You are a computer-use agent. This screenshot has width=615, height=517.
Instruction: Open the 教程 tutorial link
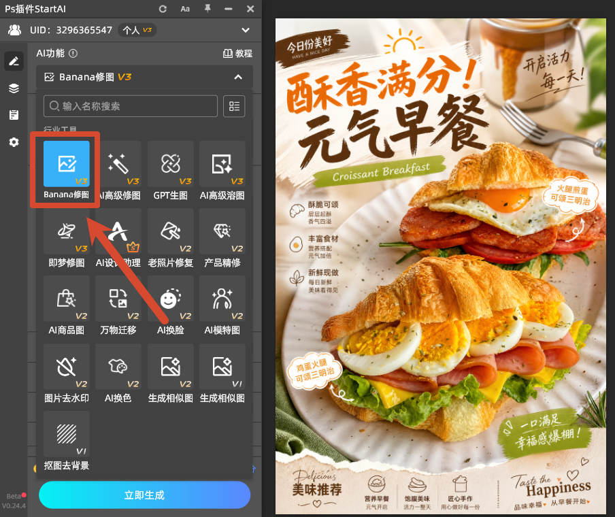pyautogui.click(x=237, y=53)
